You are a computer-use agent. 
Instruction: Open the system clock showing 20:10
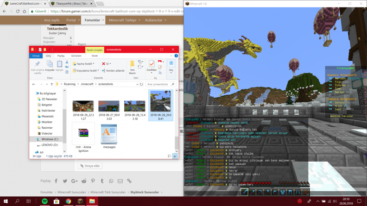[346, 201]
